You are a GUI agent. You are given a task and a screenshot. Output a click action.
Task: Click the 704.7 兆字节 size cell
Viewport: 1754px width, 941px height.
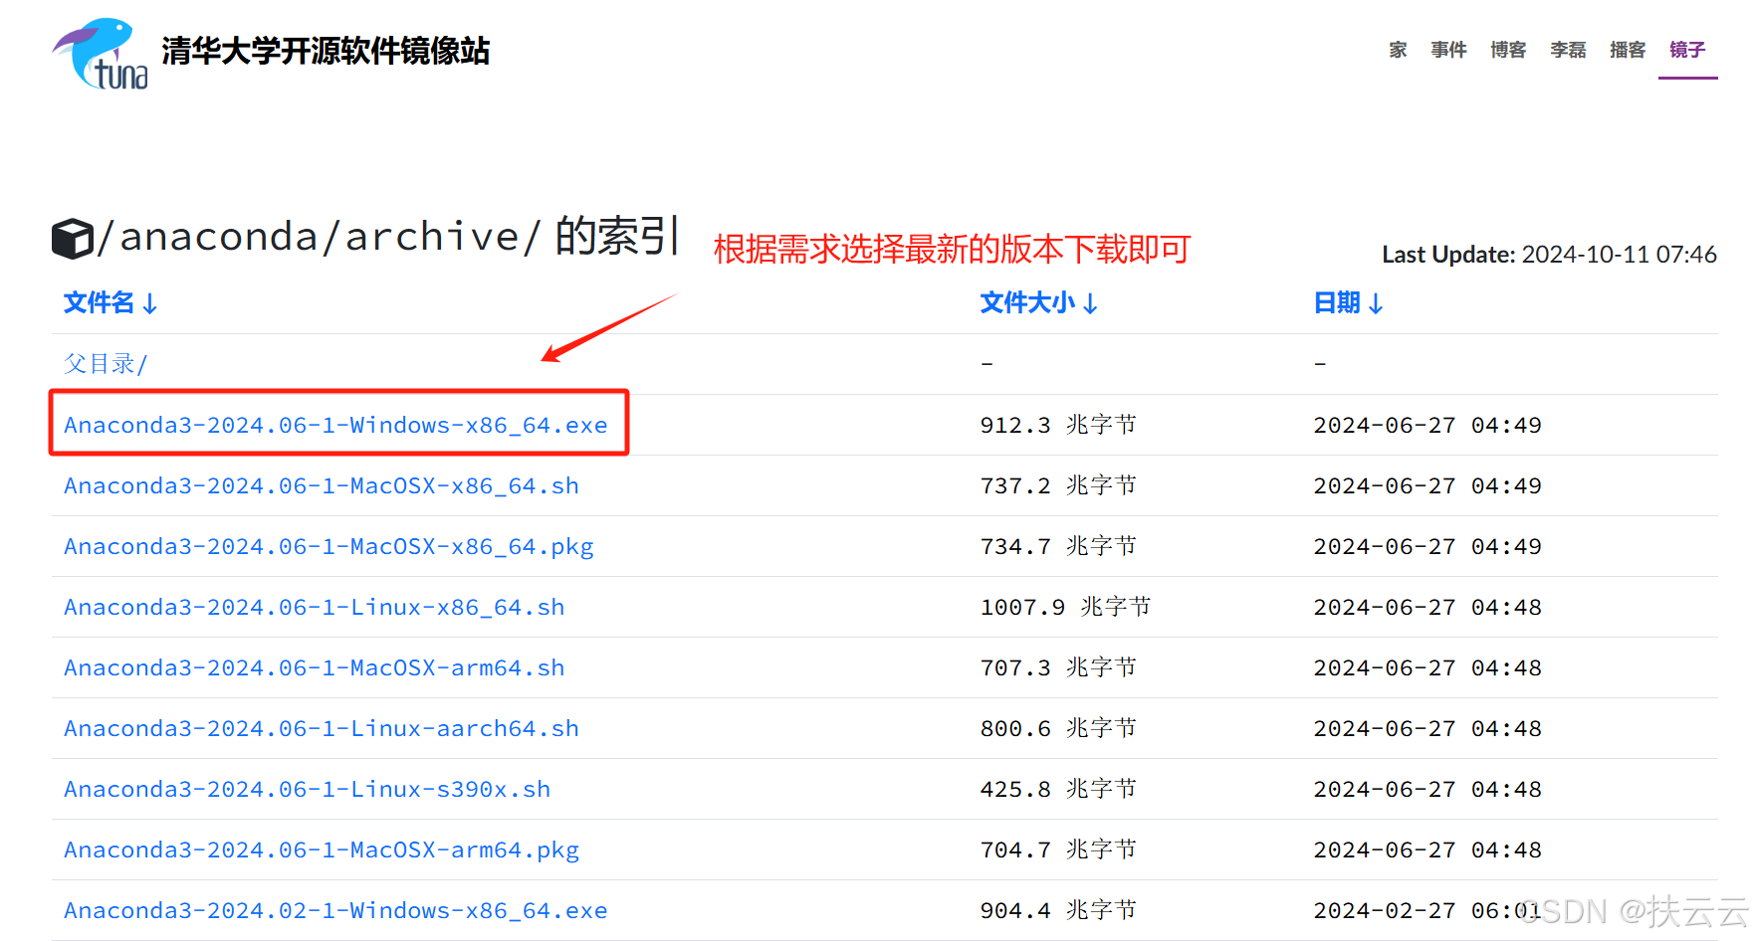pos(1058,850)
